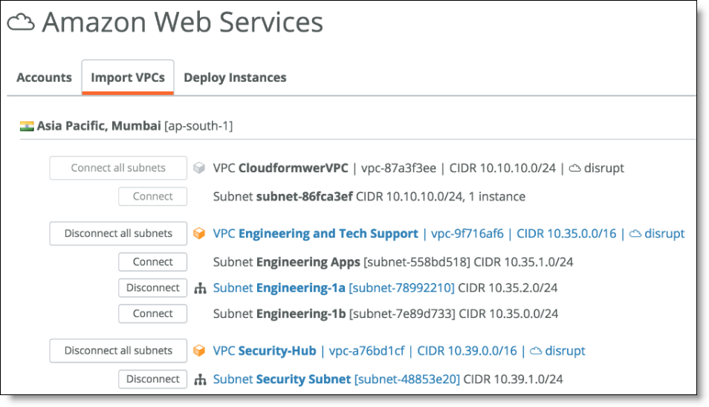Open Subnet Security Subnet link

click(337, 379)
